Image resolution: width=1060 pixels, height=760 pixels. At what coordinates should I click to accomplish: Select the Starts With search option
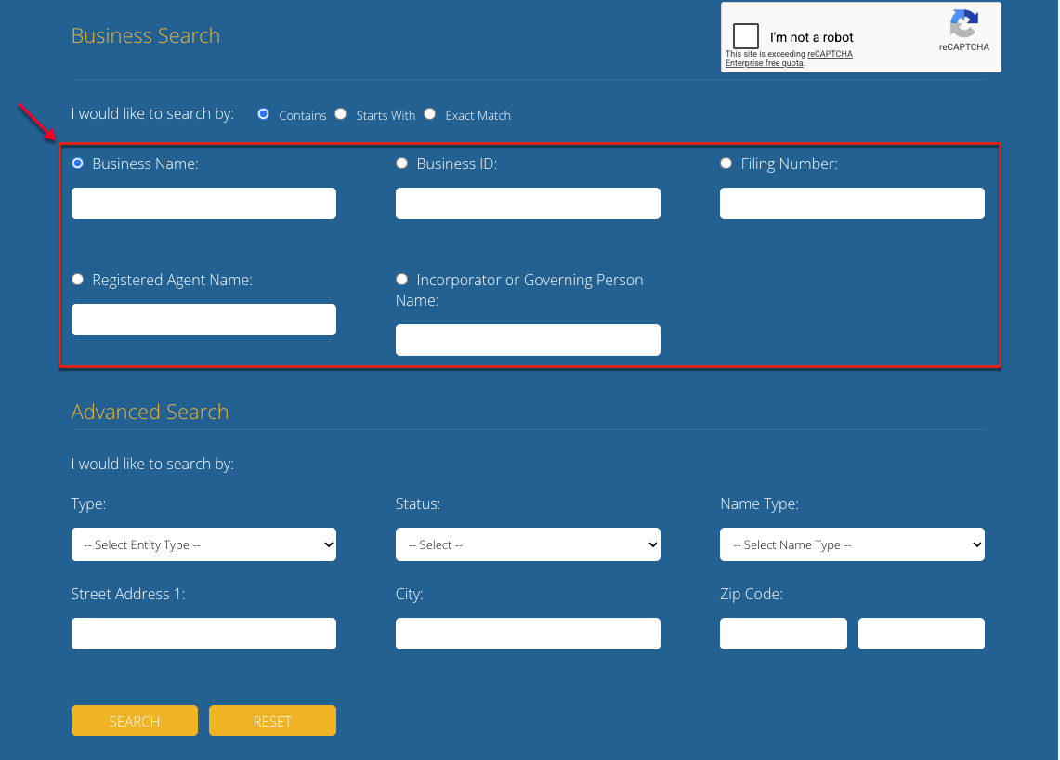pos(341,114)
